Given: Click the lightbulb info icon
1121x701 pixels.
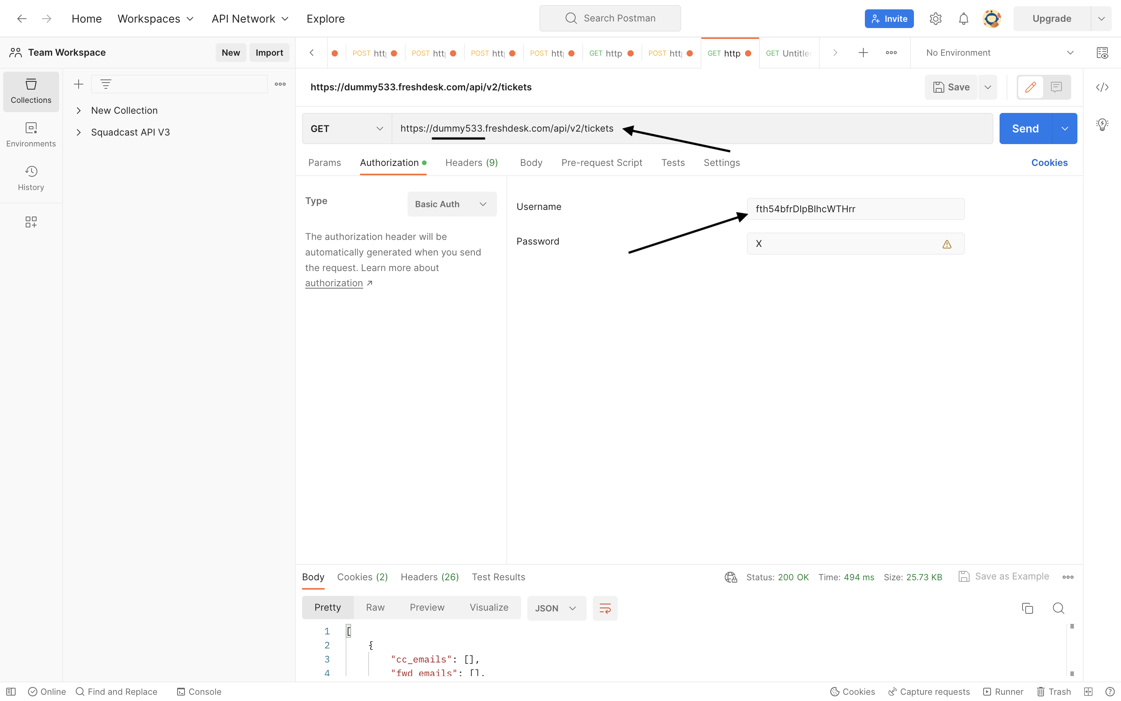Looking at the screenshot, I should tap(1102, 124).
